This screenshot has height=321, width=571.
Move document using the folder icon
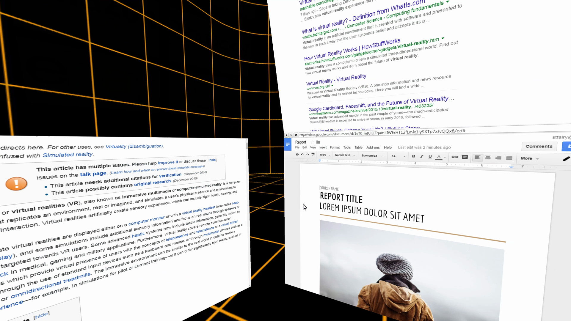click(x=318, y=142)
